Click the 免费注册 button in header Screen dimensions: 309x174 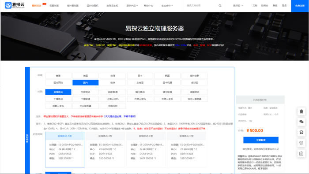pos(300,6)
